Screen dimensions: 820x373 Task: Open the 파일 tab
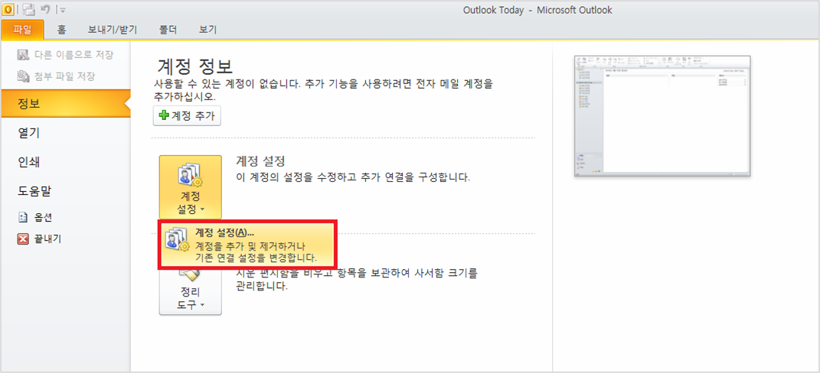pyautogui.click(x=22, y=30)
